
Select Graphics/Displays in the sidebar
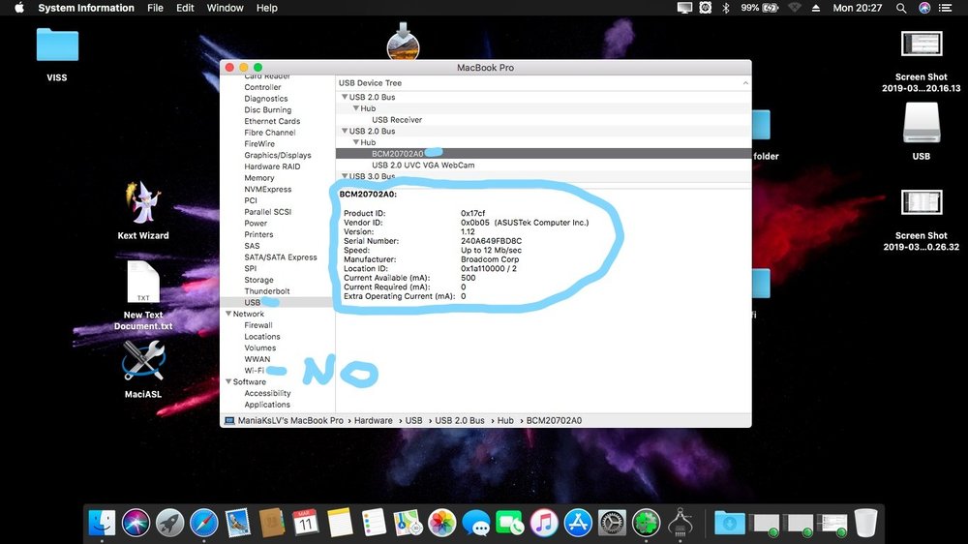(277, 155)
